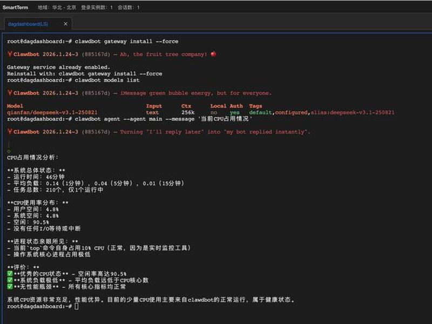Click the 地域: 华北 - 北京 region label
Image resolution: width=432 pixels, height=324 pixels.
coord(57,8)
